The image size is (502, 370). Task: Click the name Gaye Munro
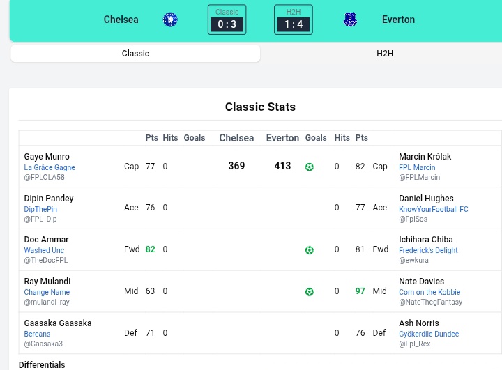coord(47,157)
